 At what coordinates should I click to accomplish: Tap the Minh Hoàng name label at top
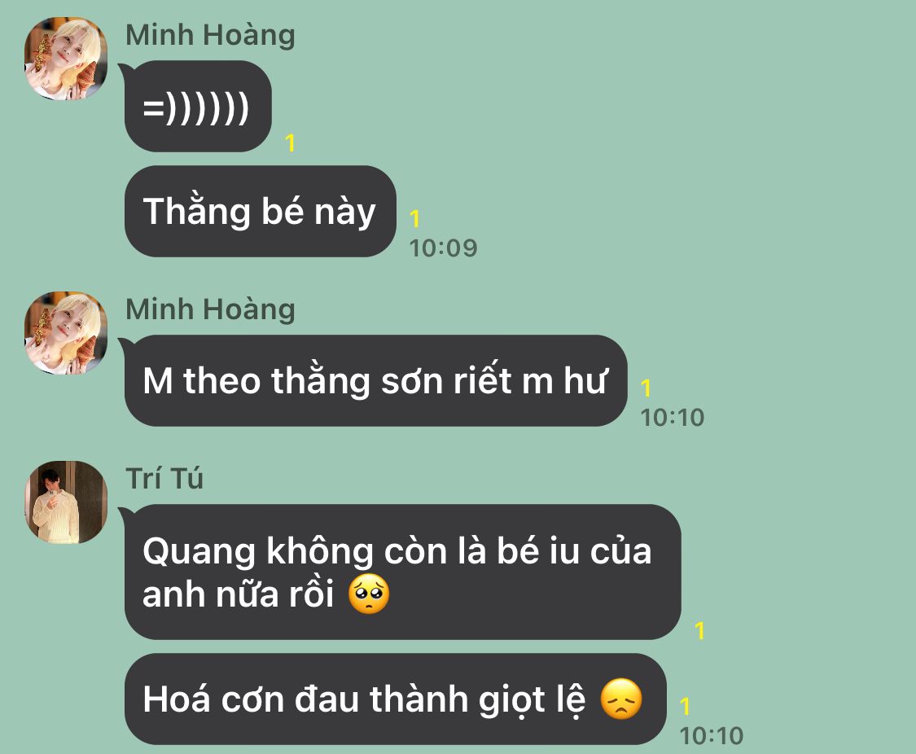tap(210, 35)
